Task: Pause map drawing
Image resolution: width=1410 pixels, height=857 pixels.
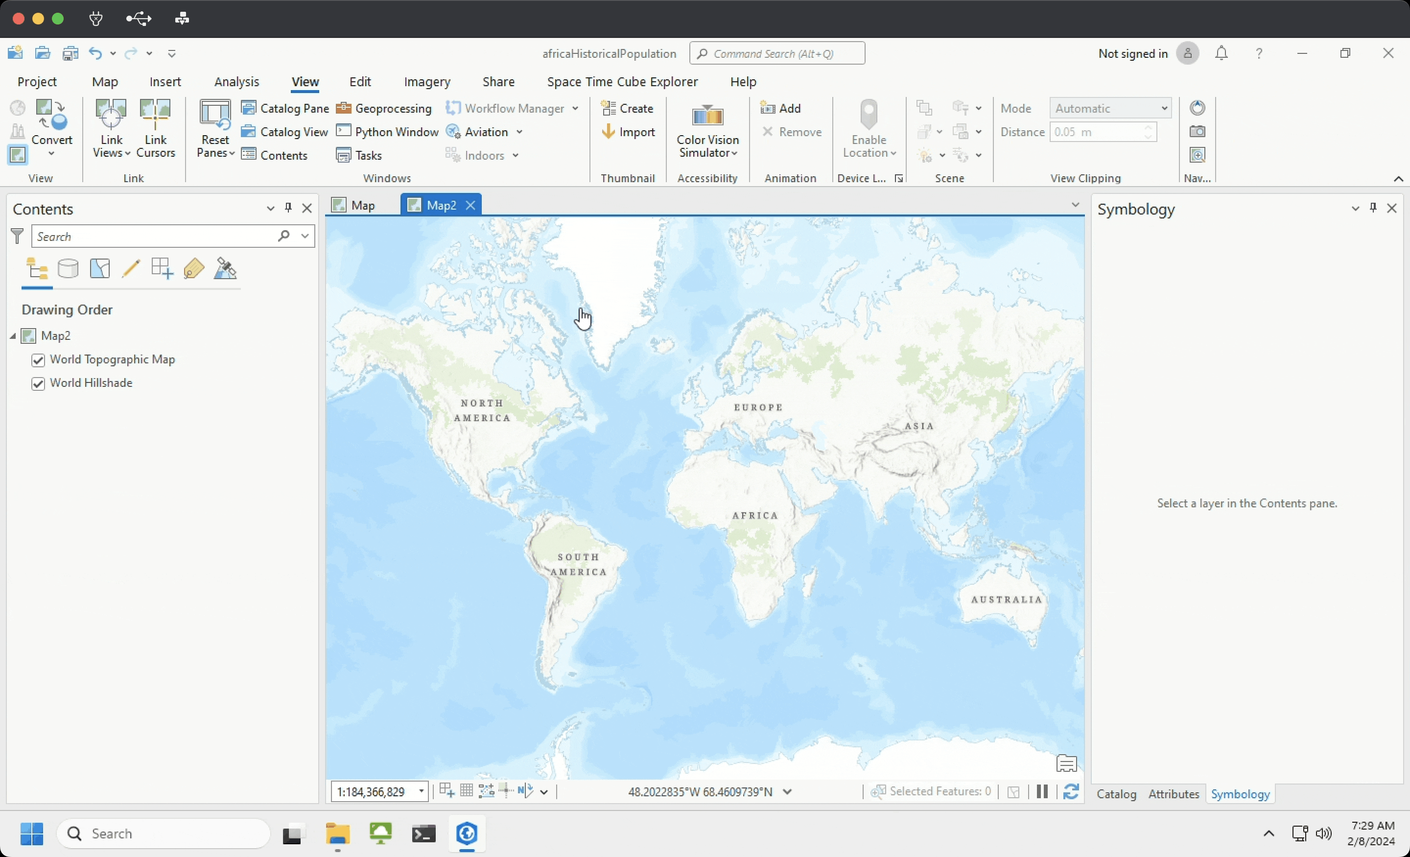Action: (1042, 792)
